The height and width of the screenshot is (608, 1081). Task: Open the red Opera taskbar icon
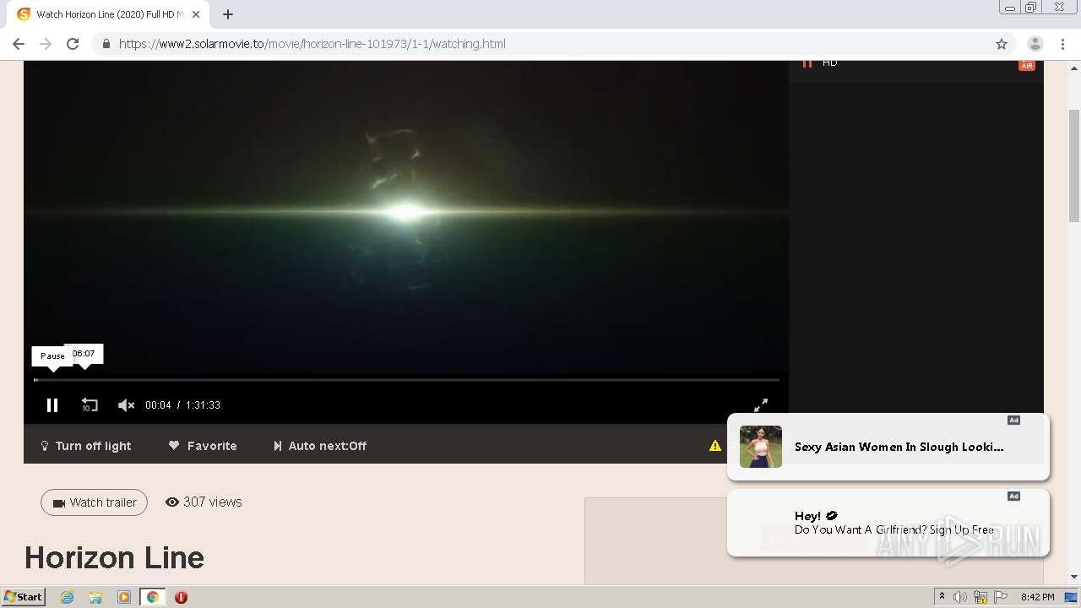point(181,597)
